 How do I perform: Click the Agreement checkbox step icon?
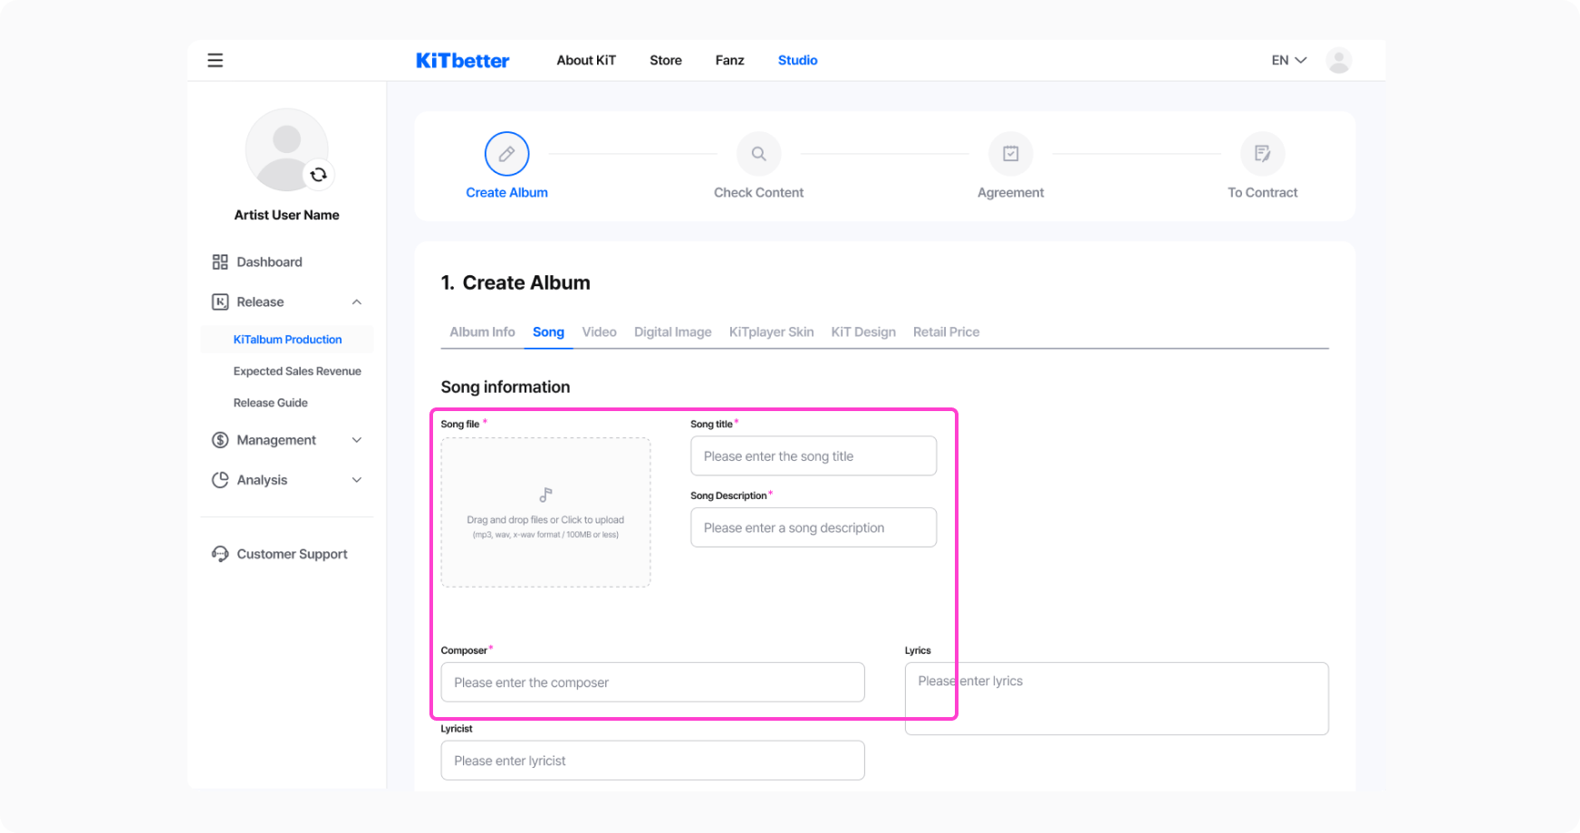[x=1010, y=154]
